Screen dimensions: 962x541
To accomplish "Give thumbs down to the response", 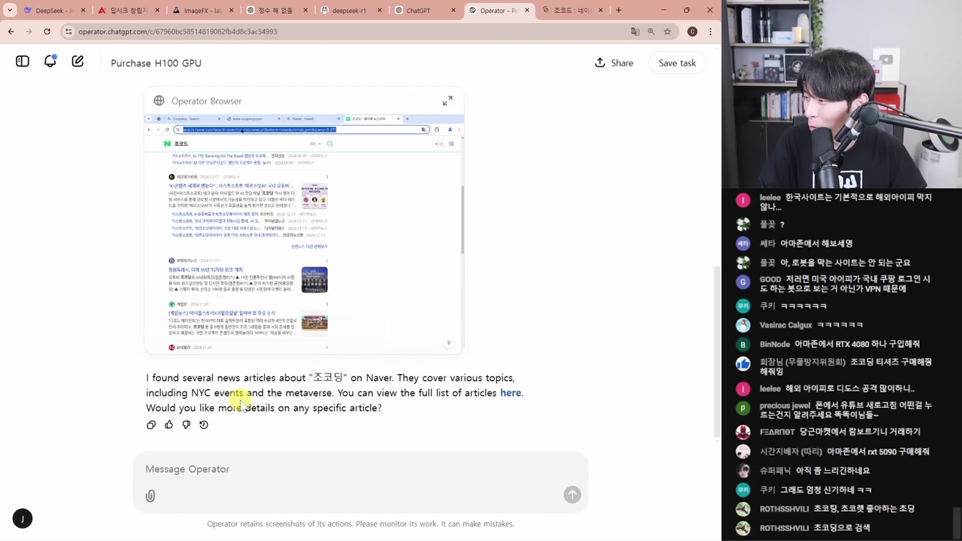I will (x=186, y=425).
